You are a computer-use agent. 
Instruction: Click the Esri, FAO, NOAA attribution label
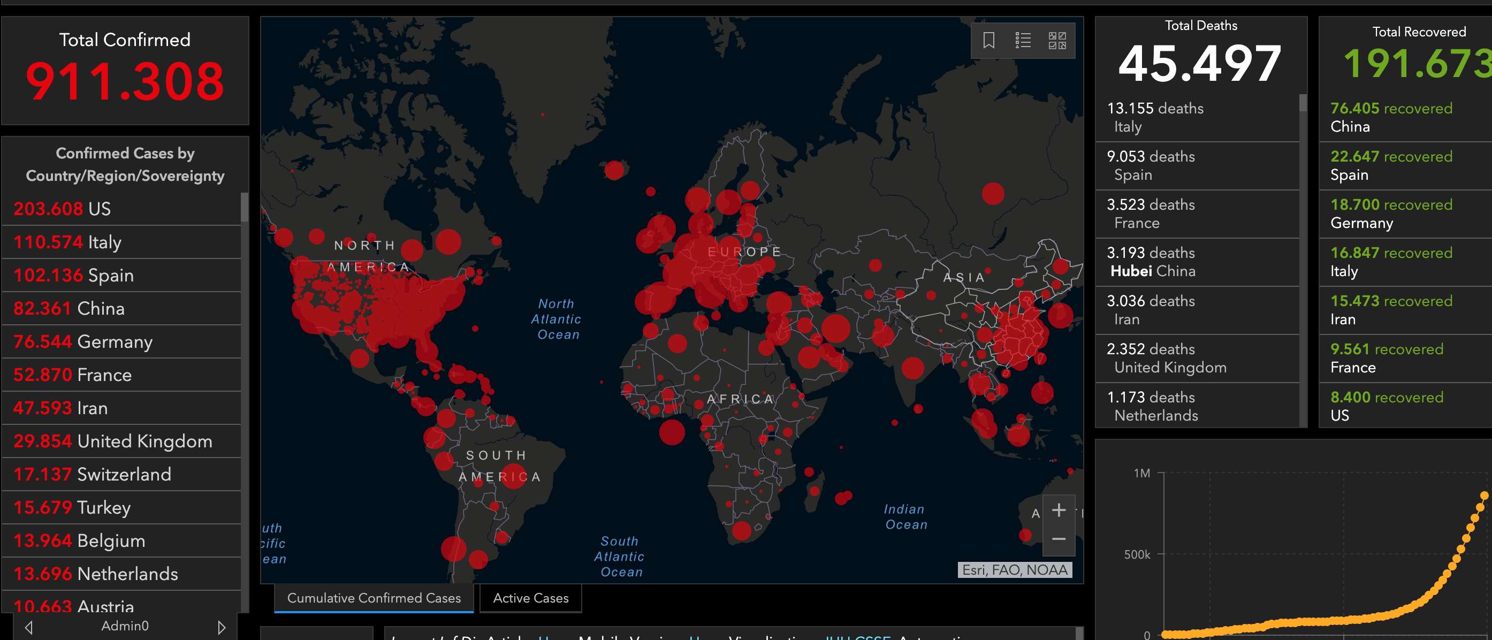(1014, 570)
